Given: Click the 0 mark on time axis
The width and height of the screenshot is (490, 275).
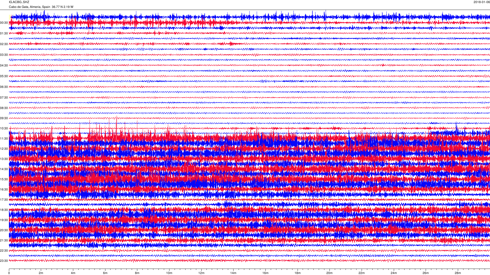Looking at the screenshot, I should pos(9,273).
